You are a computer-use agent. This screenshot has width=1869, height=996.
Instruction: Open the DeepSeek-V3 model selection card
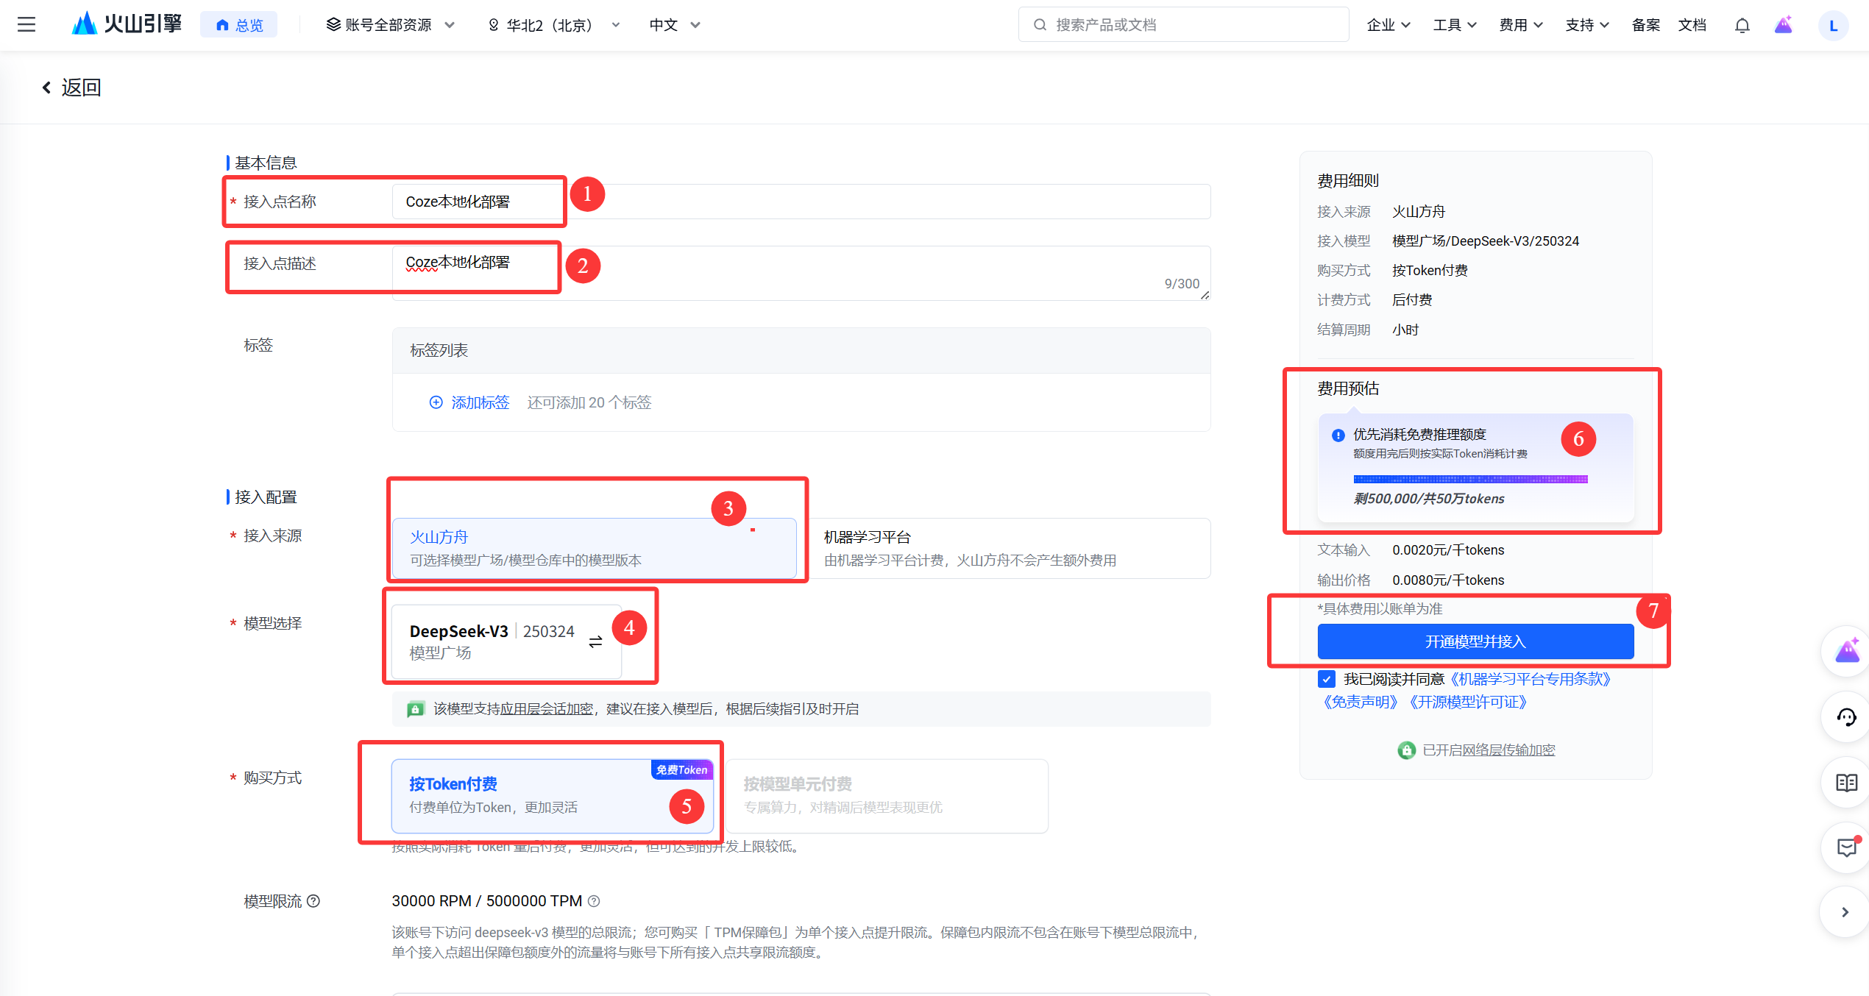pos(506,641)
